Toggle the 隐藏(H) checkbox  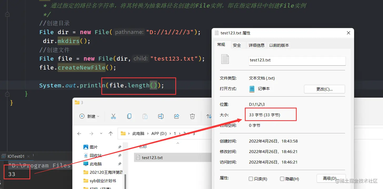click(282, 179)
